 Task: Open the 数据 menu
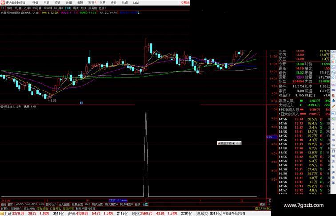click(x=69, y=3)
